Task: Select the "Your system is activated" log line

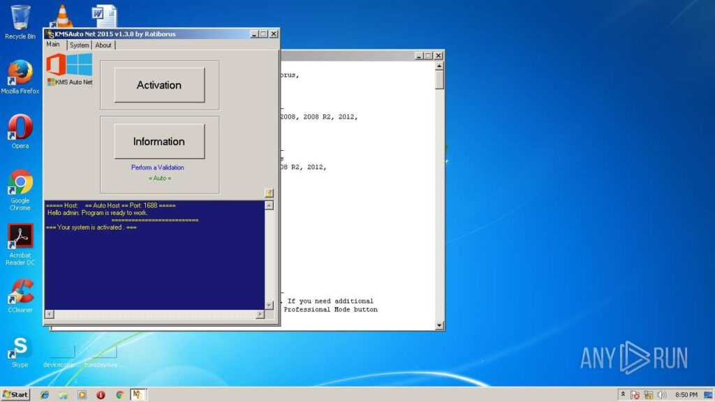Action: pos(91,228)
